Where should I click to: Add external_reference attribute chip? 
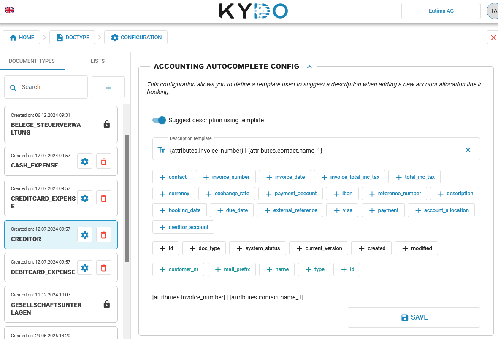[x=290, y=210]
